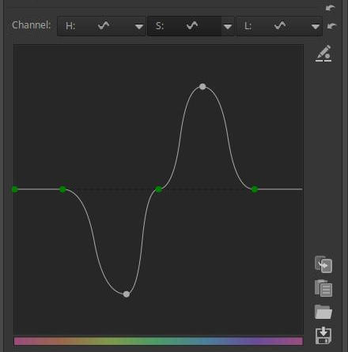Select the leftmost green control point
This screenshot has height=352, width=348.
[x=15, y=189]
